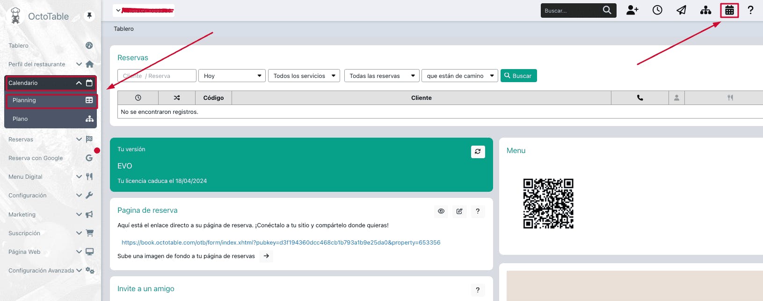This screenshot has height=301, width=763.
Task: Click the paper plane icon in header
Action: [x=682, y=10]
